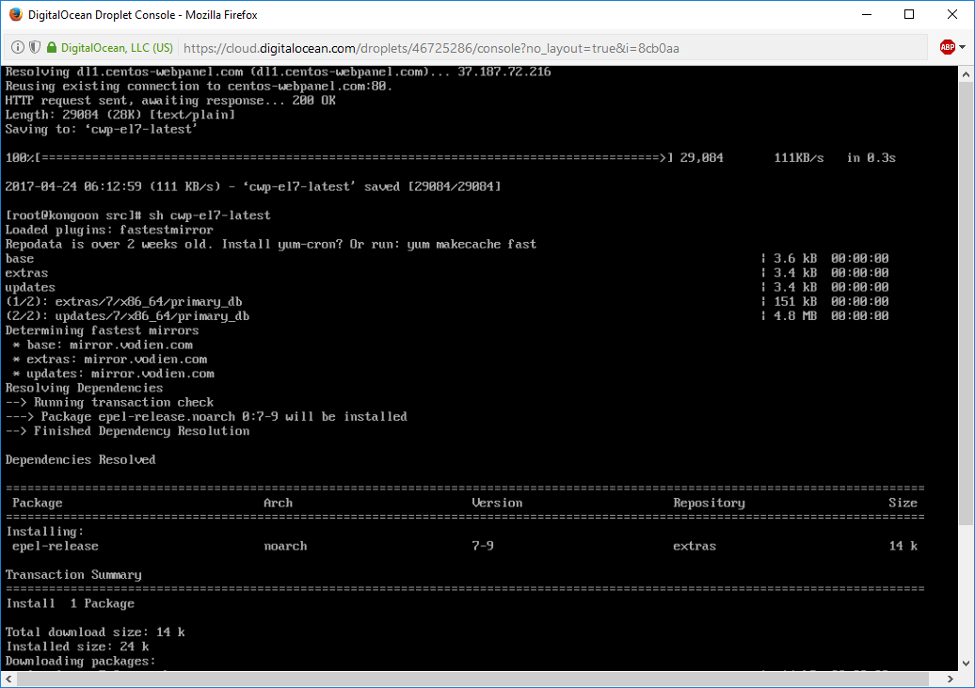Click 'Reusing existing connection' line
The width and height of the screenshot is (975, 688).
tap(199, 87)
